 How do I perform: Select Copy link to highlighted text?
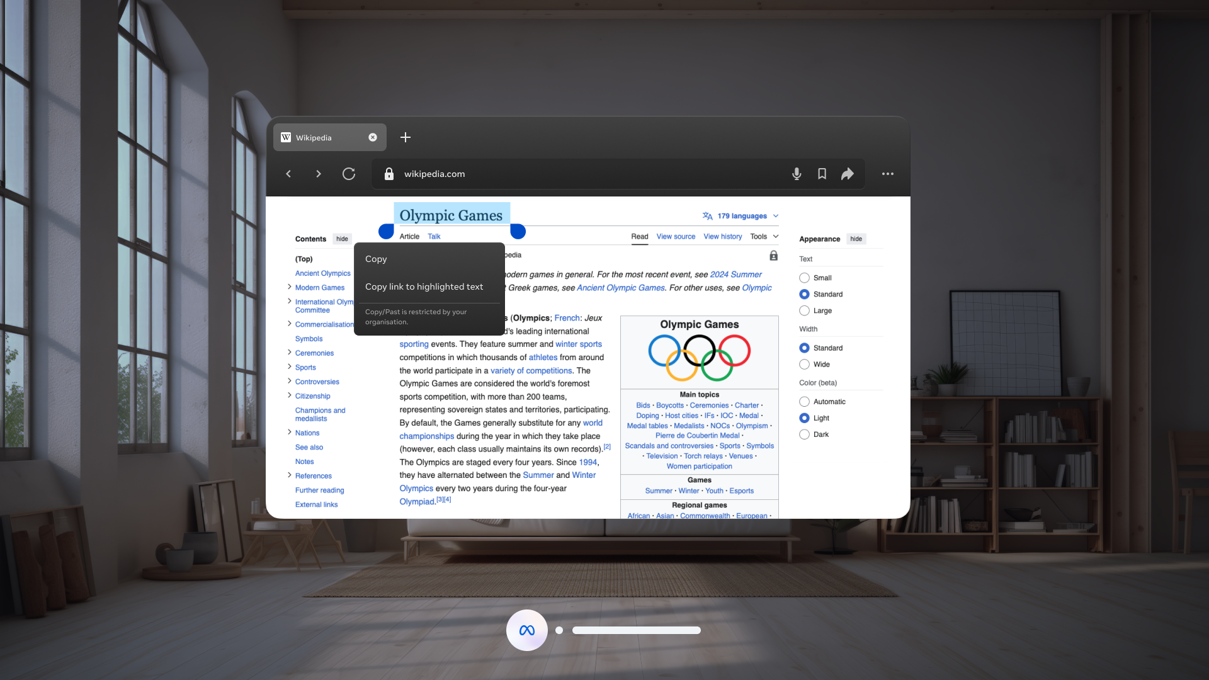(x=424, y=286)
